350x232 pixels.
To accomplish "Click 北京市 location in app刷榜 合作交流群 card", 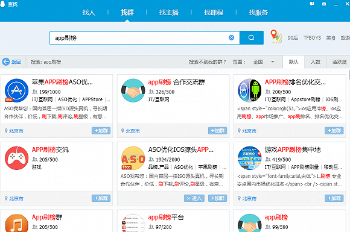I will coord(133,131).
